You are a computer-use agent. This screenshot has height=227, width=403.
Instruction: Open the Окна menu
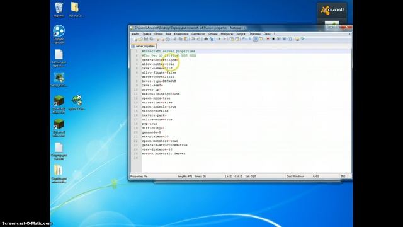[267, 33]
